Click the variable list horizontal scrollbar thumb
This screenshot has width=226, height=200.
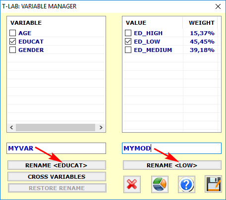point(56,127)
